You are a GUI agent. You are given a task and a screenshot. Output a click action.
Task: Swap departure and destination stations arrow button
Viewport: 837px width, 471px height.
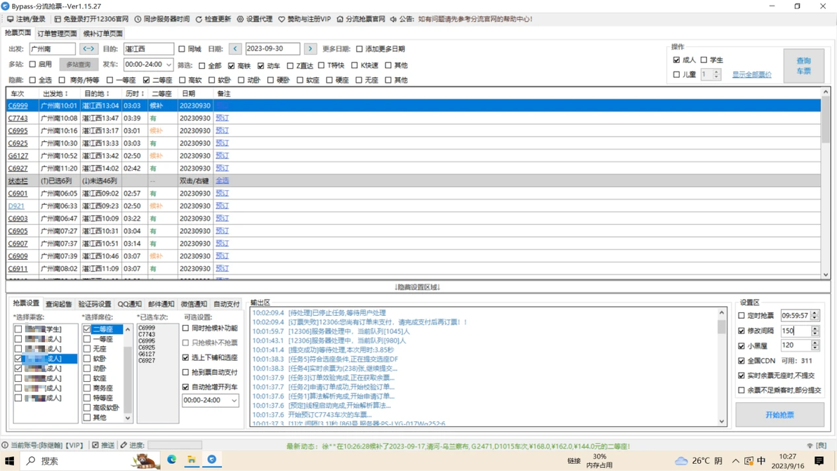tap(88, 48)
